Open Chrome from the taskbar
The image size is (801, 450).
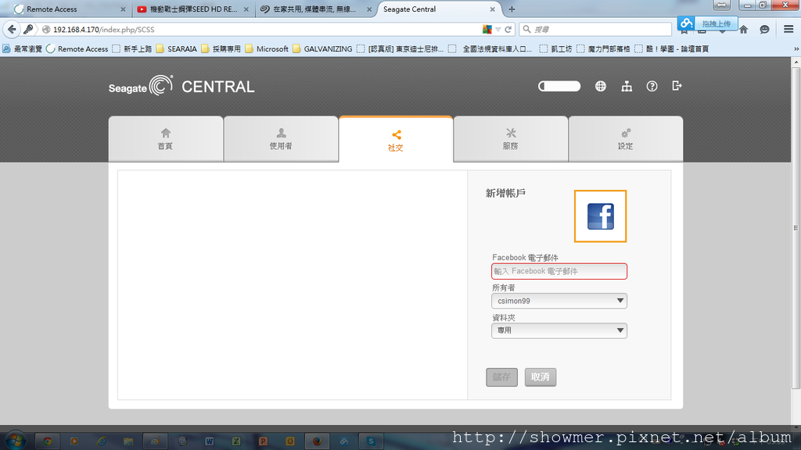pyautogui.click(x=48, y=441)
